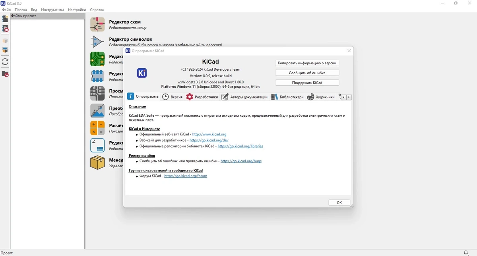The height and width of the screenshot is (256, 477).
Task: Open the Файл menu
Action: pyautogui.click(x=6, y=10)
